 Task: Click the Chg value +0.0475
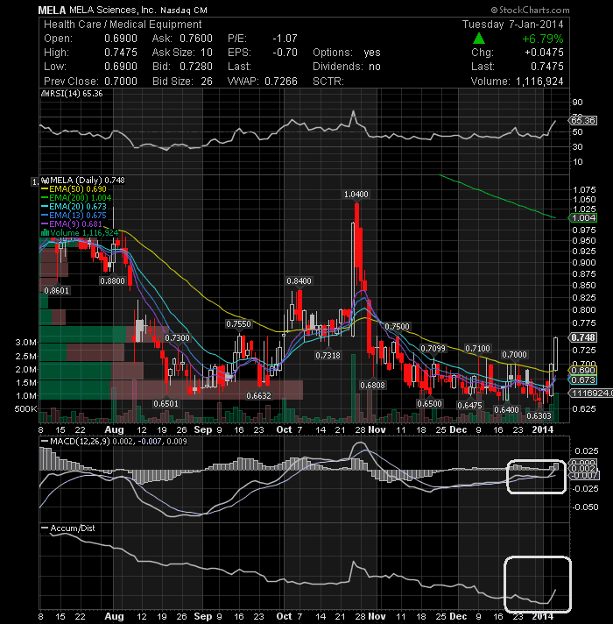pos(544,53)
